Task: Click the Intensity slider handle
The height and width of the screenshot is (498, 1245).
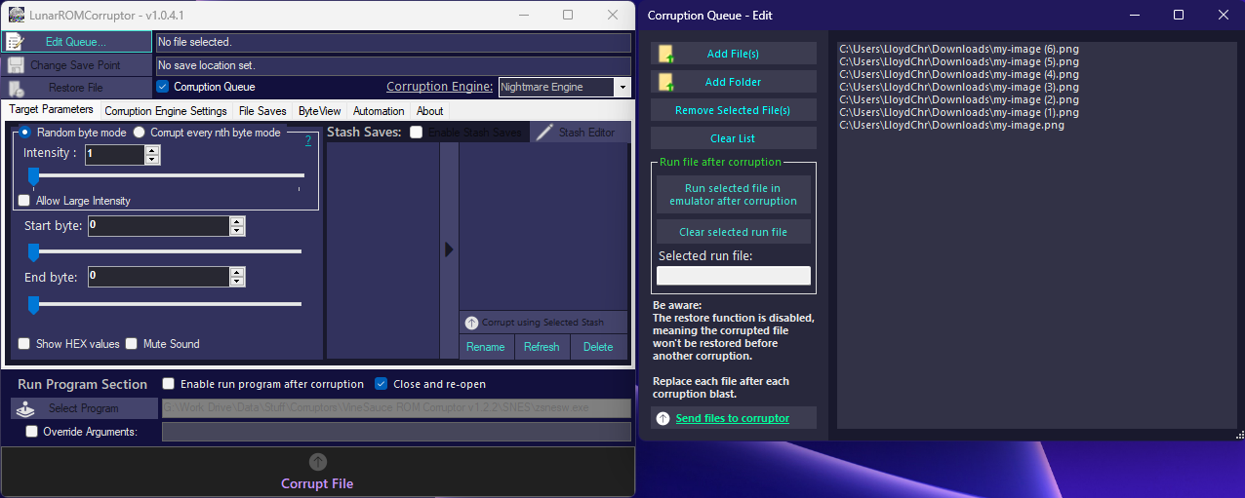Action: 33,176
